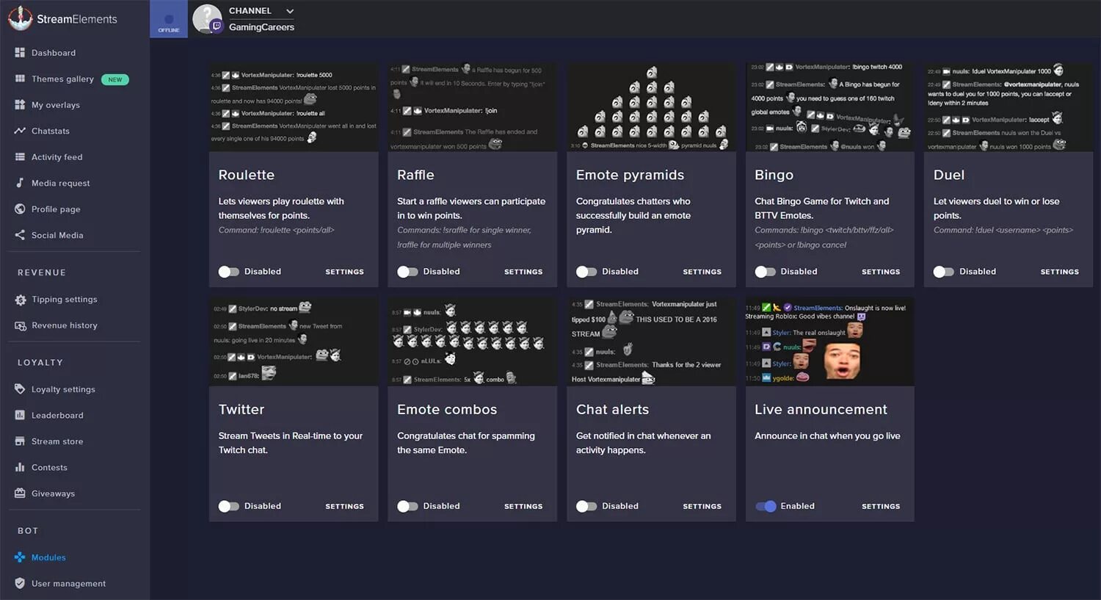Click the Duel chat preview thumbnail
The width and height of the screenshot is (1101, 600).
[x=1009, y=107]
